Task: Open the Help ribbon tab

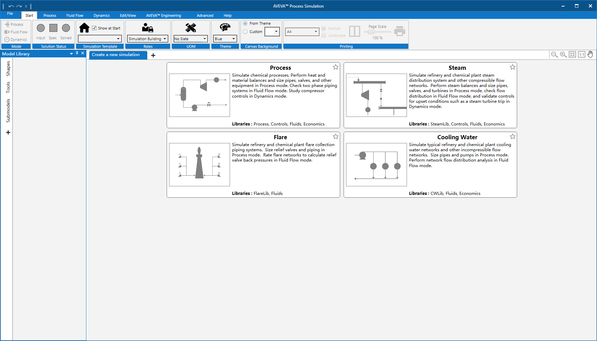Action: pyautogui.click(x=228, y=15)
